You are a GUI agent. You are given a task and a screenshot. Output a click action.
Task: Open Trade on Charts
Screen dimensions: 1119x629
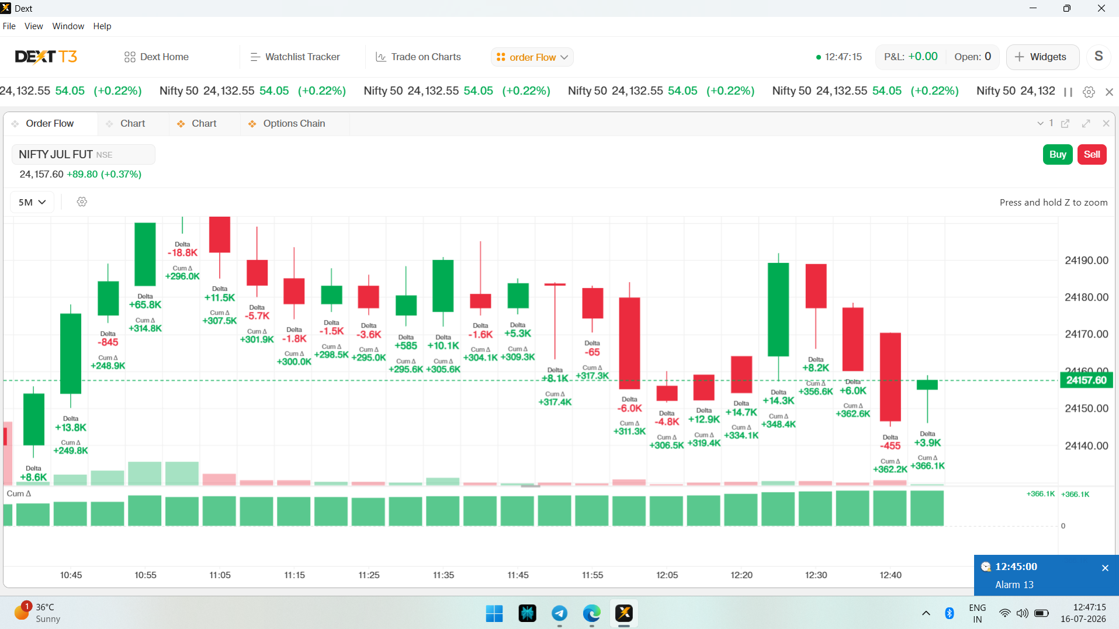418,57
